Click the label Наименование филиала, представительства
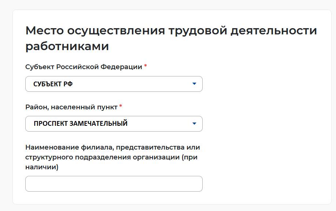Screen dimensions: 336x211 tap(112, 147)
